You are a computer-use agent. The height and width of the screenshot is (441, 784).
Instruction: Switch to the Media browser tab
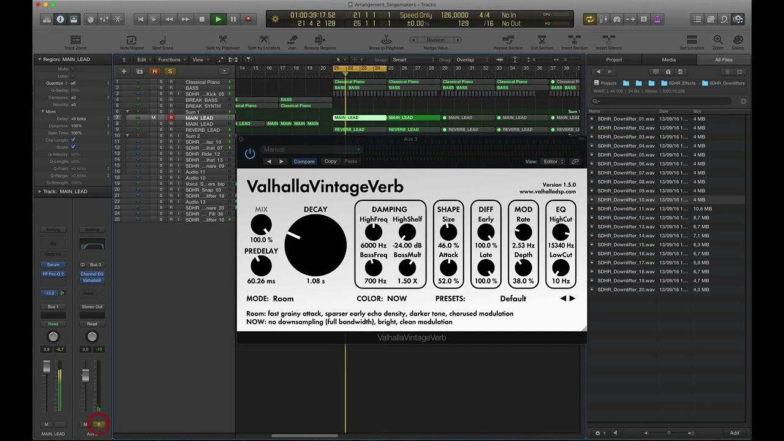(x=669, y=60)
